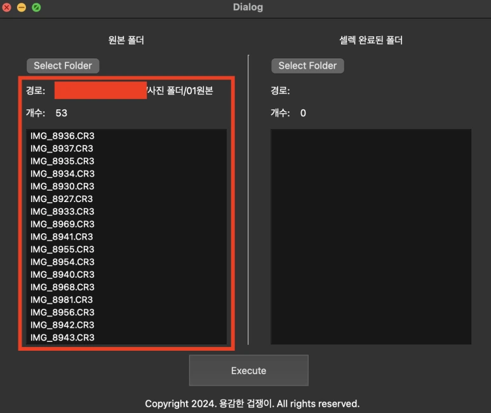The image size is (491, 413).
Task: Select IMG_8933.CR3 in file list
Action: [x=126, y=212]
